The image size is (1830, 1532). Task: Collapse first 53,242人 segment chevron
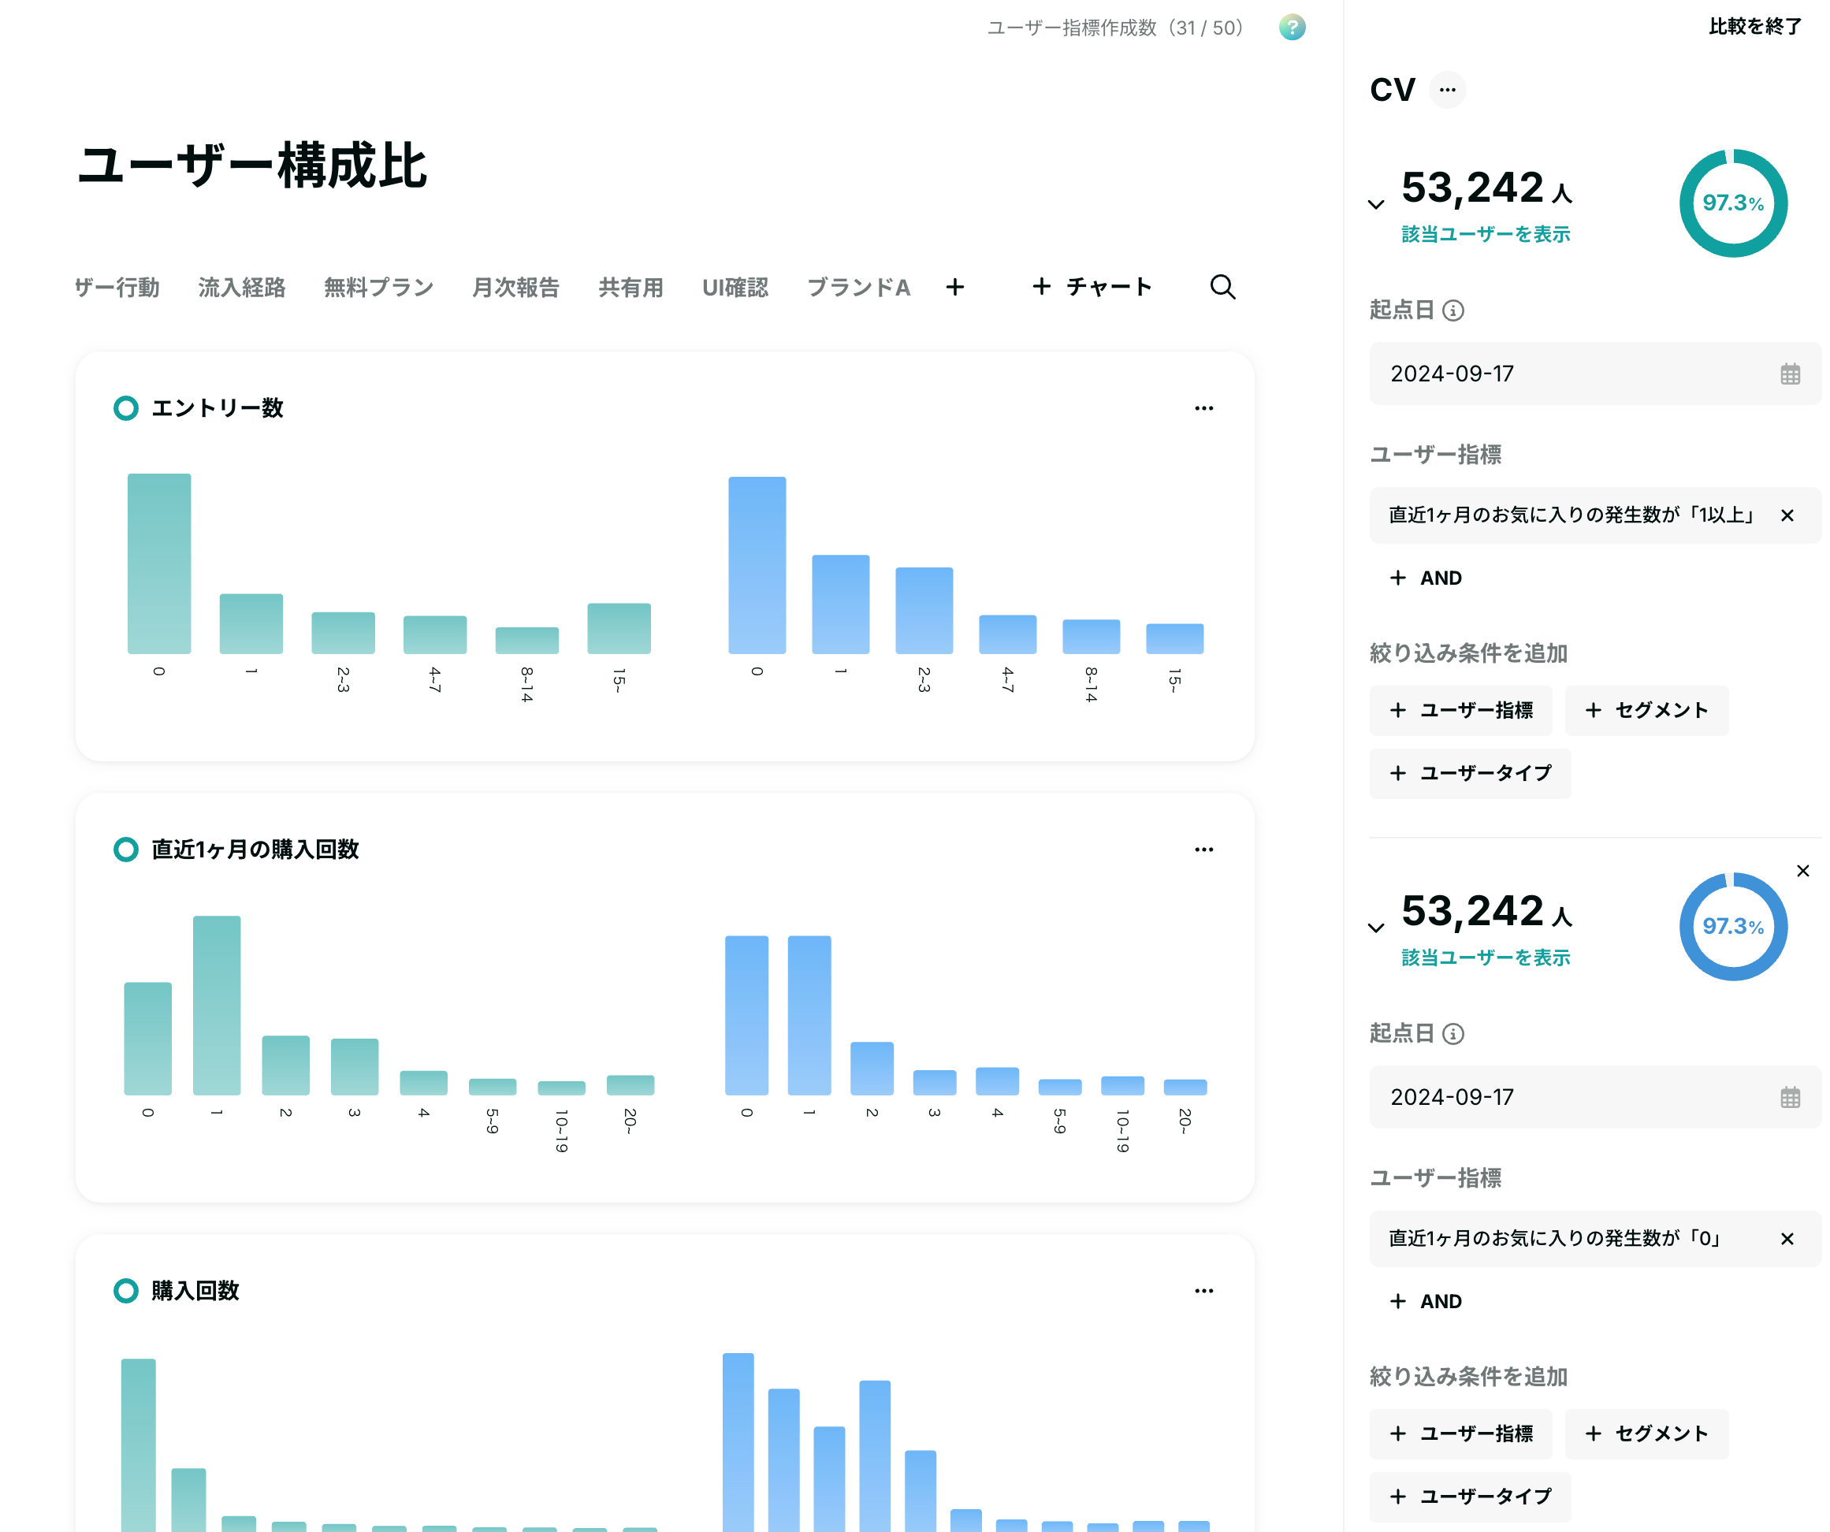point(1376,205)
